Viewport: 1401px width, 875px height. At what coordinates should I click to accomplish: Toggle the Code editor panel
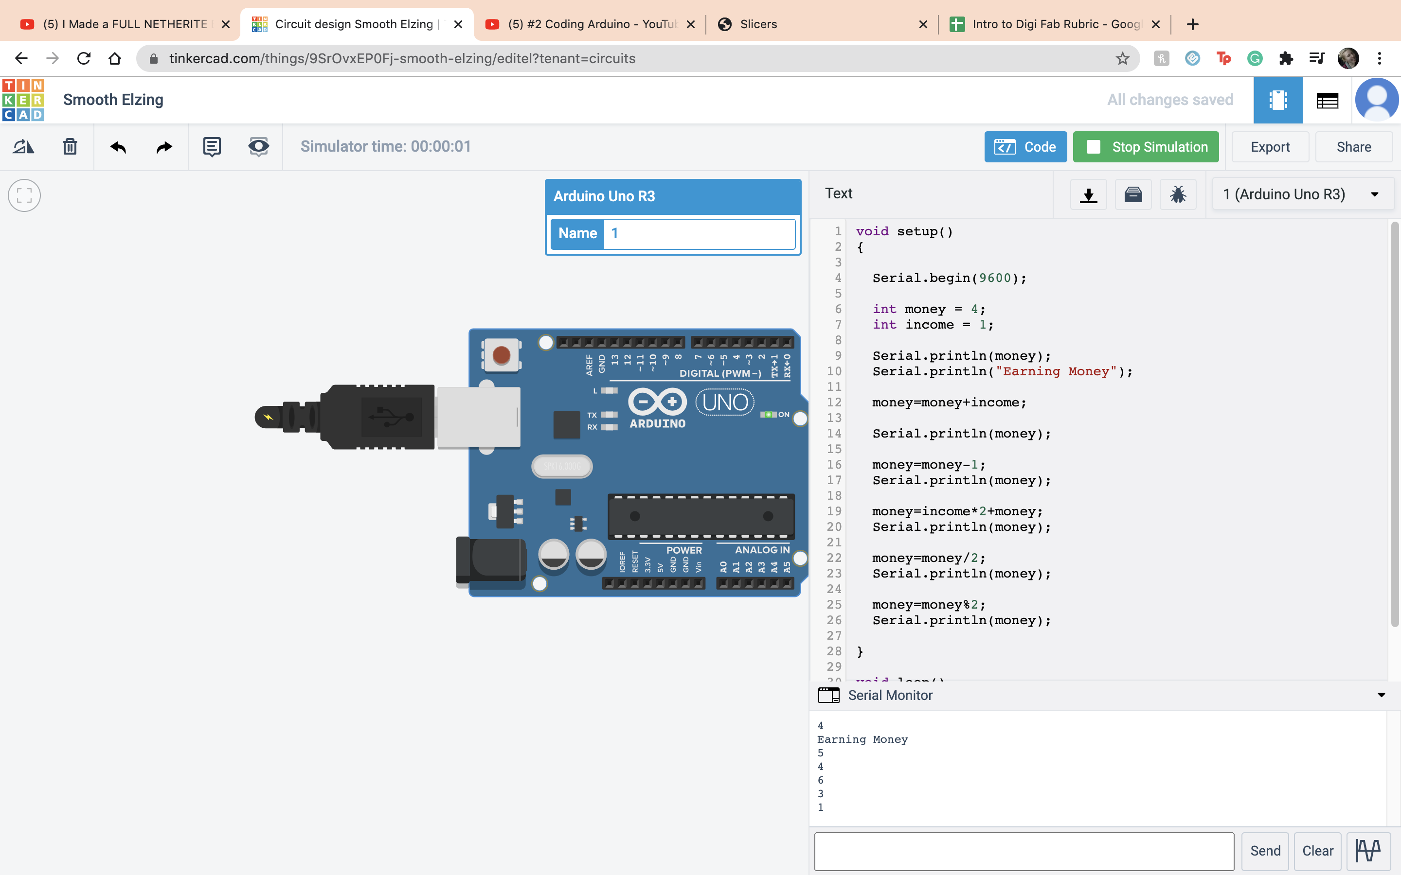click(1025, 147)
